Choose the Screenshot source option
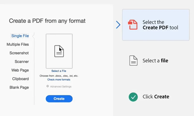Viewport: 194px width, 116px height. click(x=19, y=53)
